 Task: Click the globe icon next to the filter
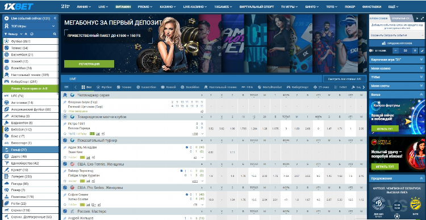[x=32, y=34]
